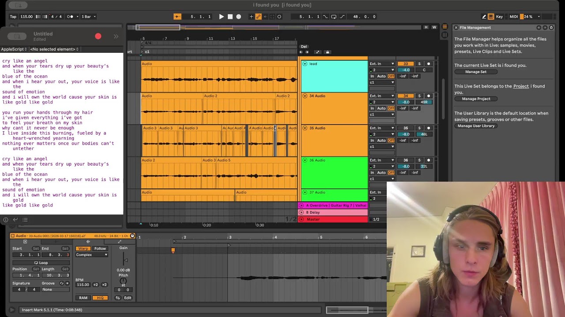Toggle track activator 34
Image resolution: width=565 pixels, height=317 pixels.
pyautogui.click(x=406, y=96)
